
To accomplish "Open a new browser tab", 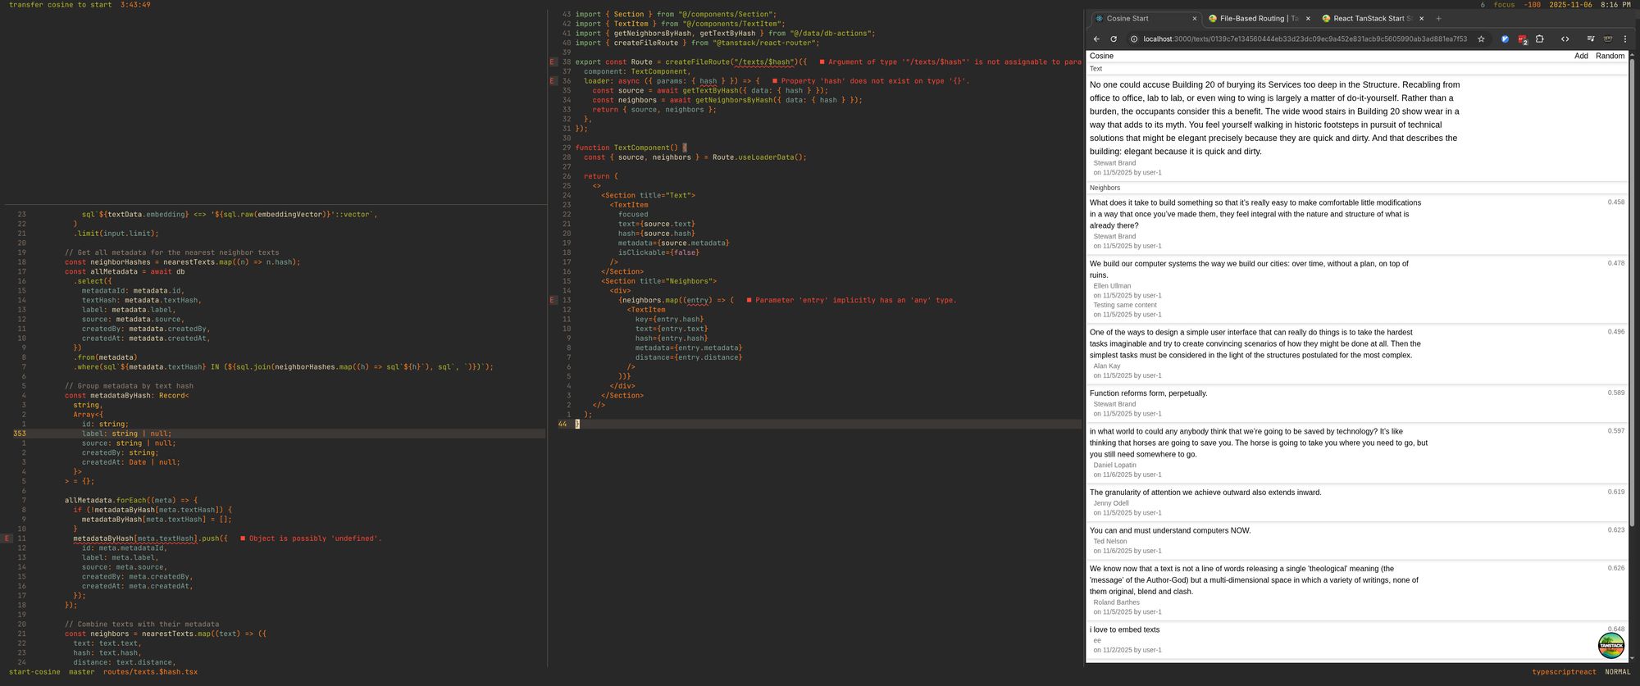I will (x=1438, y=18).
